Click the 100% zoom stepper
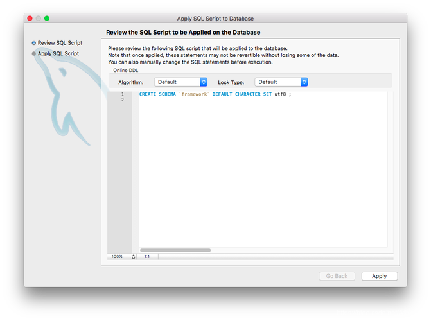Screen dimensions: 431x321 134,256
